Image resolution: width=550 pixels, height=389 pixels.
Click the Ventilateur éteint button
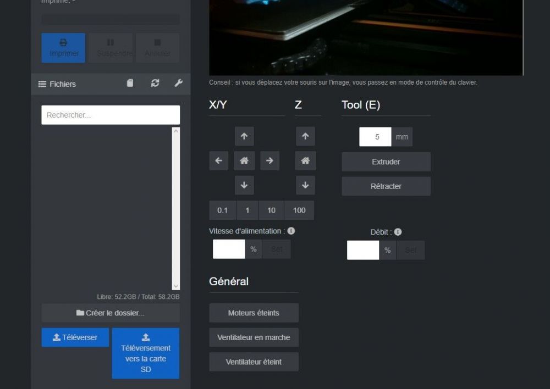(x=254, y=362)
